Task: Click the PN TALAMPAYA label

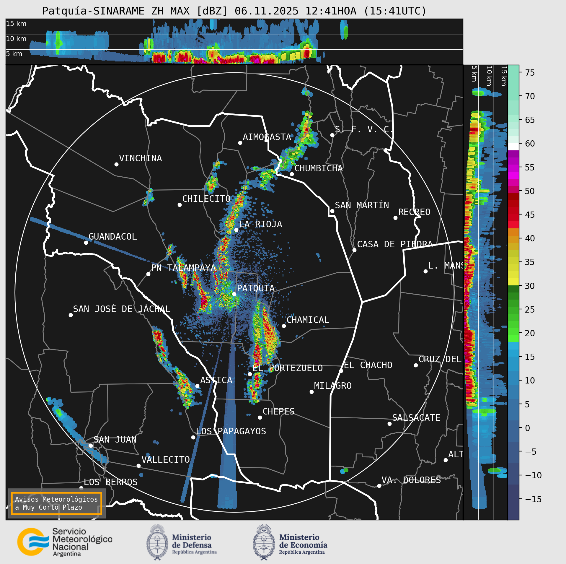Action: [184, 268]
